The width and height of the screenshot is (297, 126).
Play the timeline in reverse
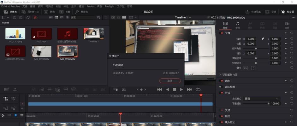168,89
